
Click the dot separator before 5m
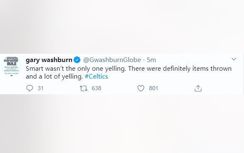click(144, 60)
